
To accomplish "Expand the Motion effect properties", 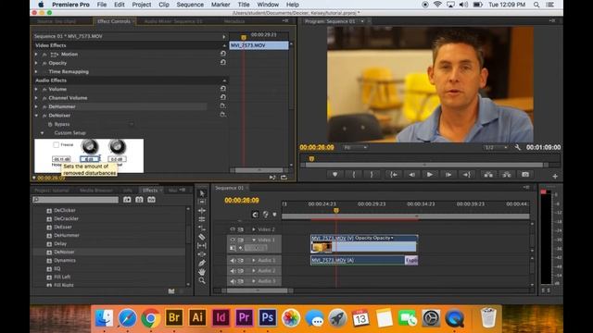I will point(36,55).
